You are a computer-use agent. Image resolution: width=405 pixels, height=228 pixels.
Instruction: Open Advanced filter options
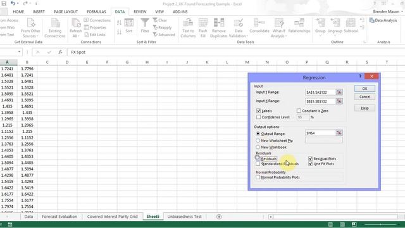point(165,34)
